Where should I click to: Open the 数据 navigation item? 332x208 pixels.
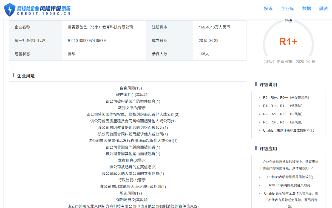pos(307,8)
